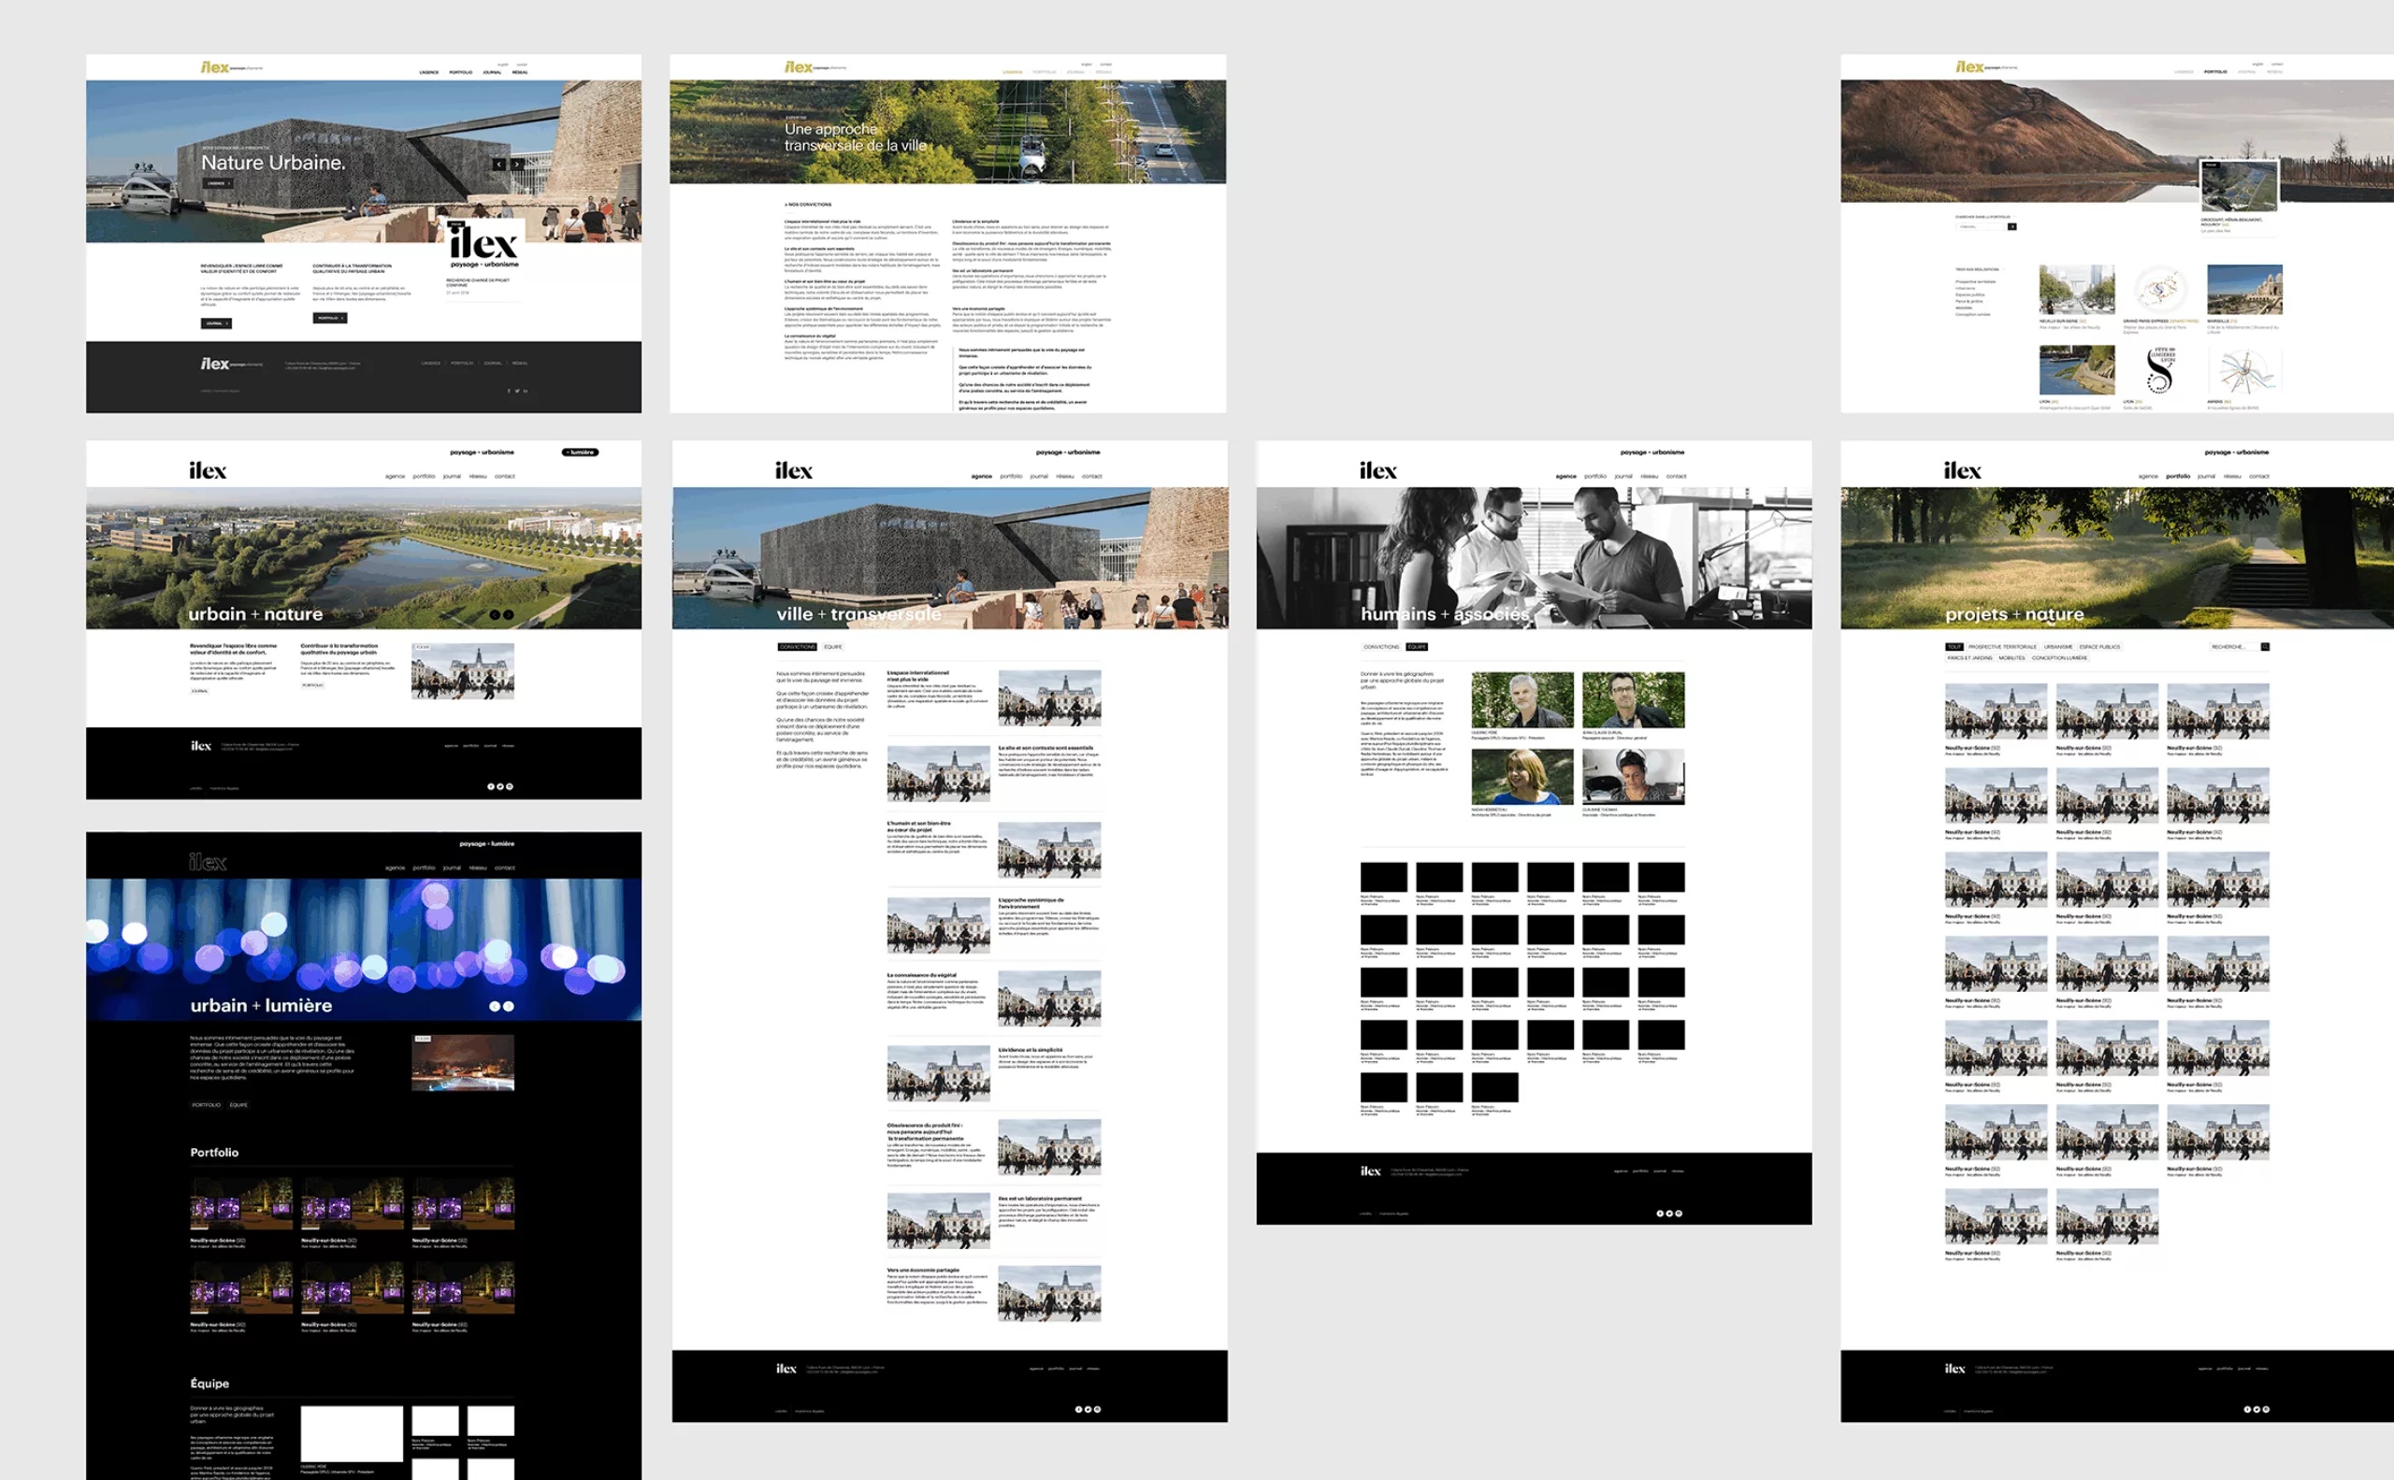Click yellow ilex logo above 'Nature Urbaine' hero

point(214,67)
